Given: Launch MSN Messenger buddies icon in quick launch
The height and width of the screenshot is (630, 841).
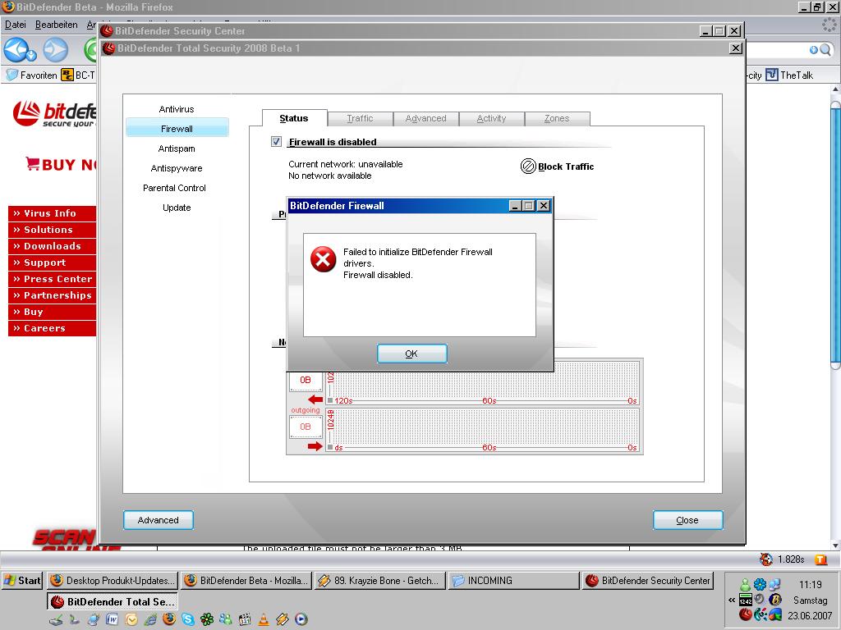Looking at the screenshot, I should coord(226,620).
